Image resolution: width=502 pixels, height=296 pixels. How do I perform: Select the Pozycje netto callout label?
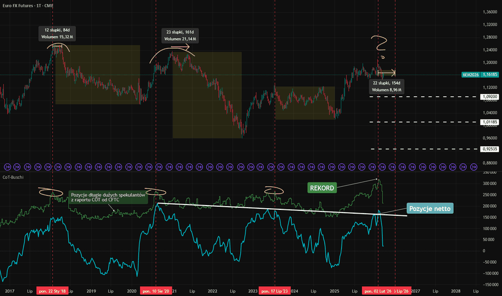(430, 208)
